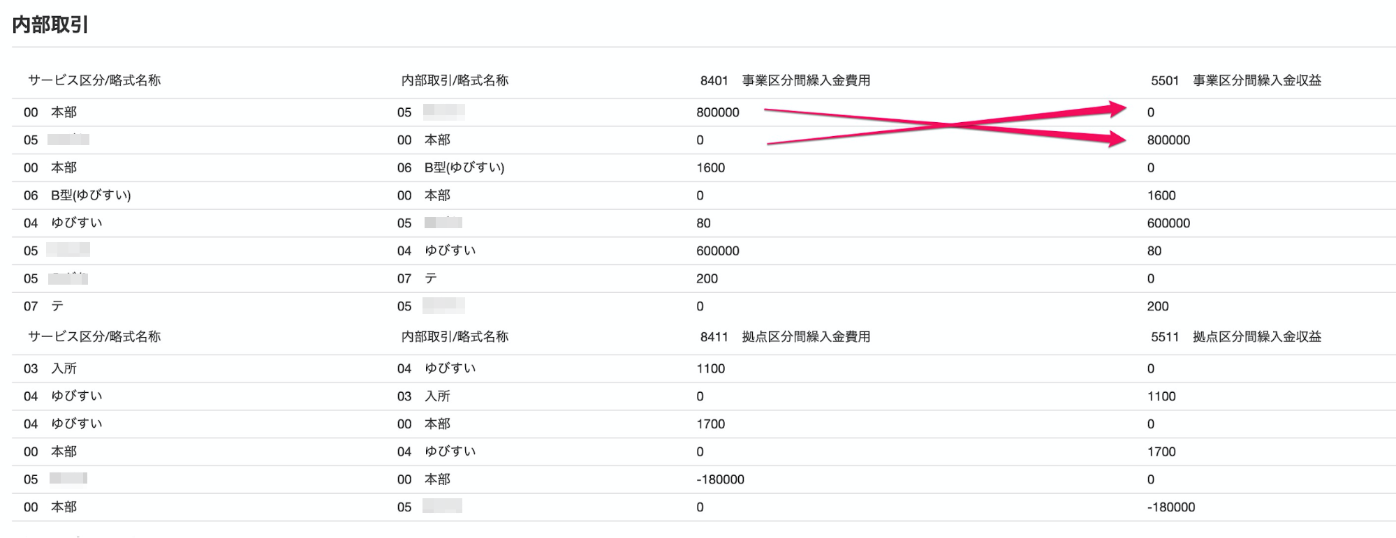The width and height of the screenshot is (1396, 538).
Task: Select 07 テ in the service category column
Action: coord(43,306)
